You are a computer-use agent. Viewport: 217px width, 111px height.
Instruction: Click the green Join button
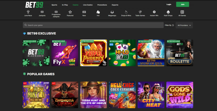click(x=183, y=4)
